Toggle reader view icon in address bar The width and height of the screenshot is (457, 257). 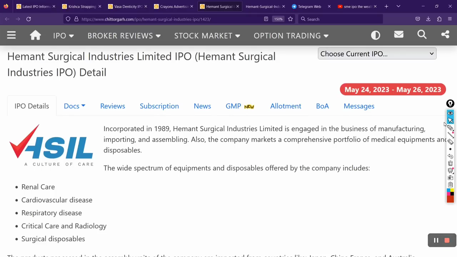[x=266, y=19]
